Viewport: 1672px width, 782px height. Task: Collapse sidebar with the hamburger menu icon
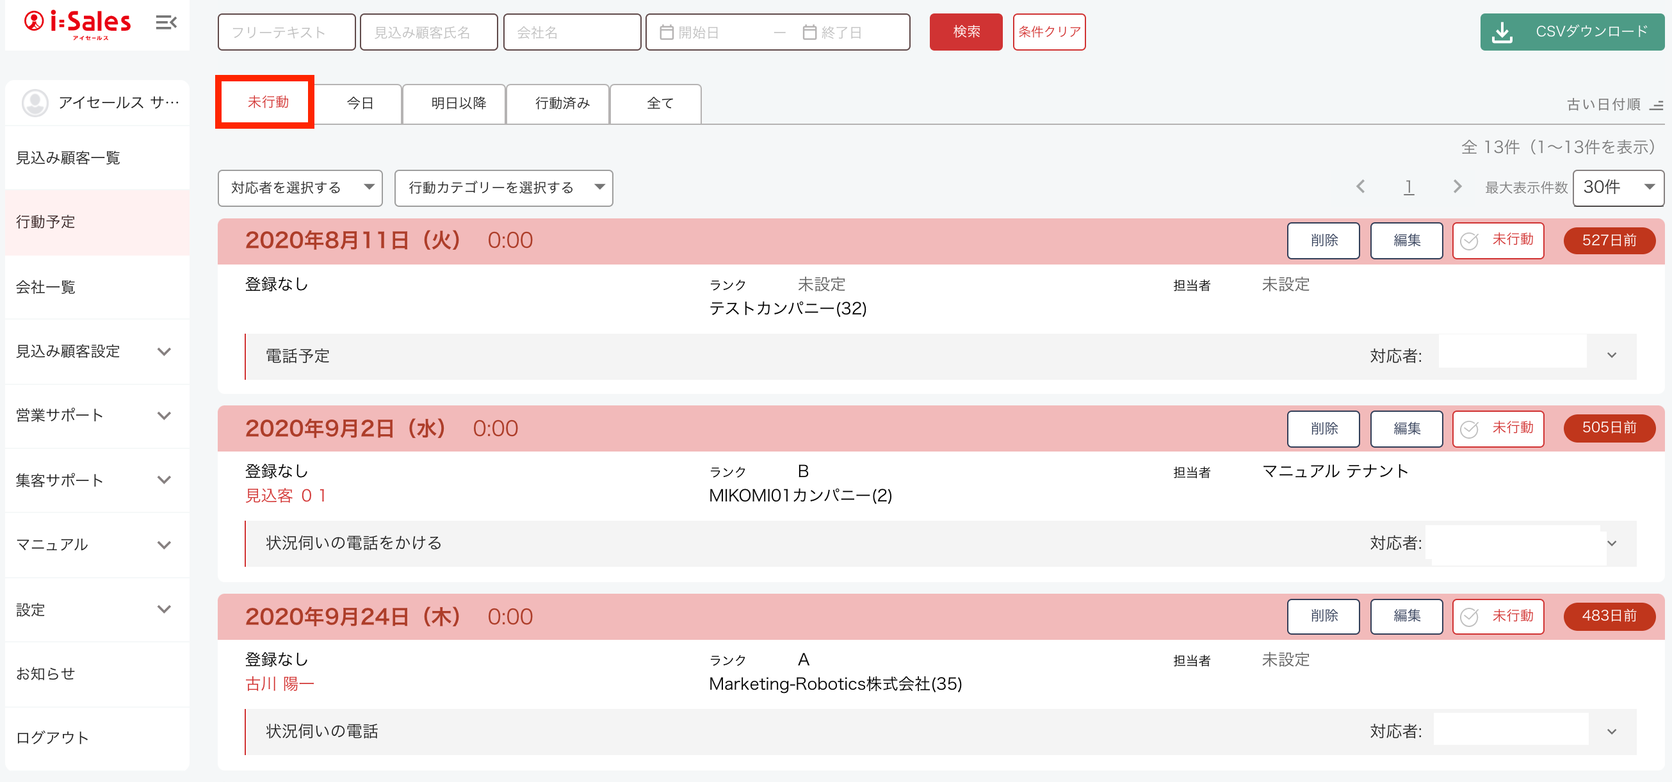coord(166,22)
